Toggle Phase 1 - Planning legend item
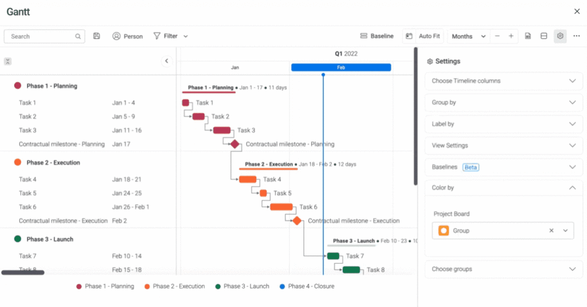 pyautogui.click(x=105, y=286)
